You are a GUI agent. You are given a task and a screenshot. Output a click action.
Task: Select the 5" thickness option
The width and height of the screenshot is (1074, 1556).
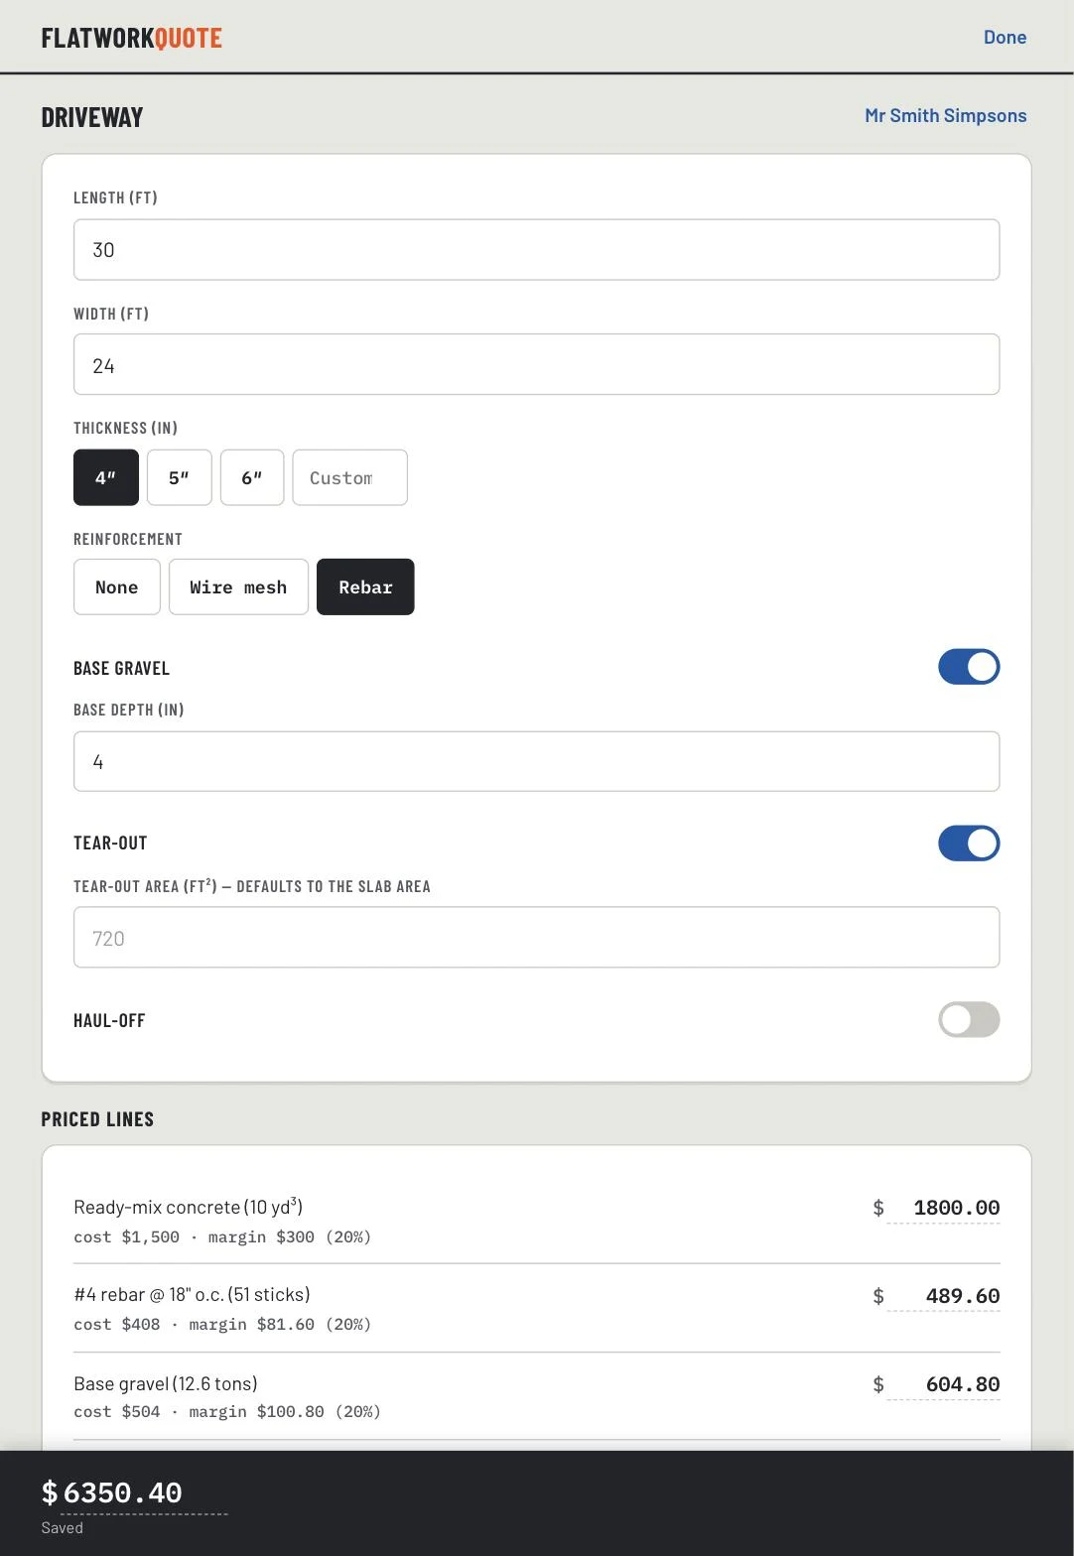(x=180, y=477)
